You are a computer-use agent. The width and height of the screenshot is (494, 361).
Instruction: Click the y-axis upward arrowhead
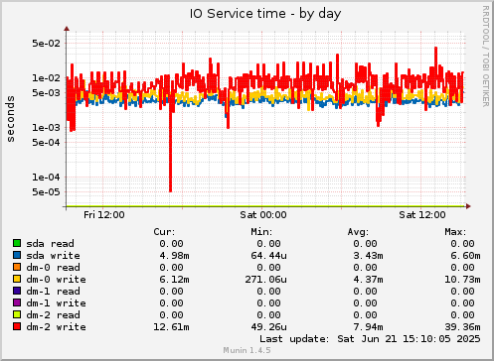(x=67, y=29)
